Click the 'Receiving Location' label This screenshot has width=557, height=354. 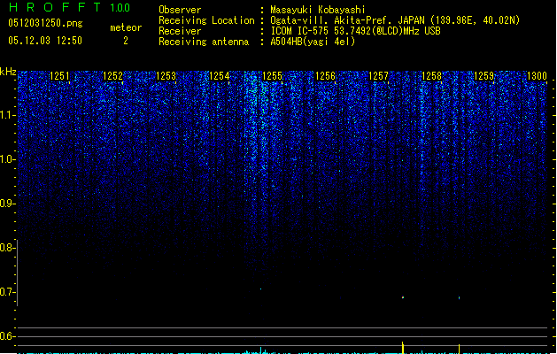pyautogui.click(x=206, y=20)
